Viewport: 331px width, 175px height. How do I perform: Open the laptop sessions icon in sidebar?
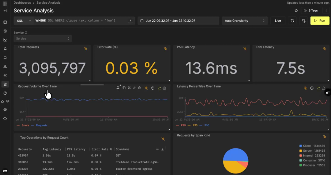(5, 58)
